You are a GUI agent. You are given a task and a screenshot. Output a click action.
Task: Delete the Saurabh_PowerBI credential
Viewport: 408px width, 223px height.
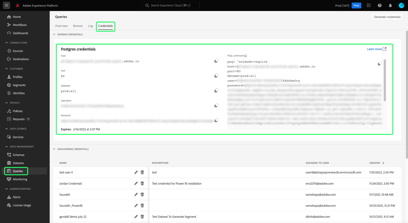(x=142, y=205)
